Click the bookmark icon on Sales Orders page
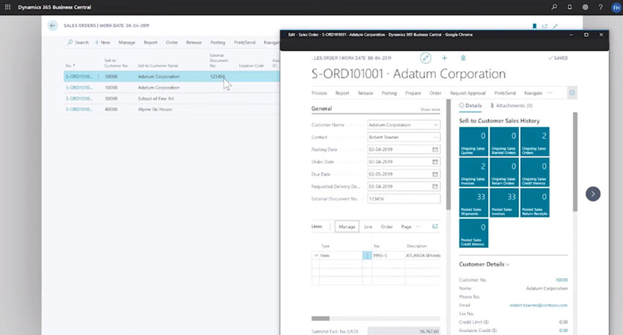The image size is (623, 335). 534,26
